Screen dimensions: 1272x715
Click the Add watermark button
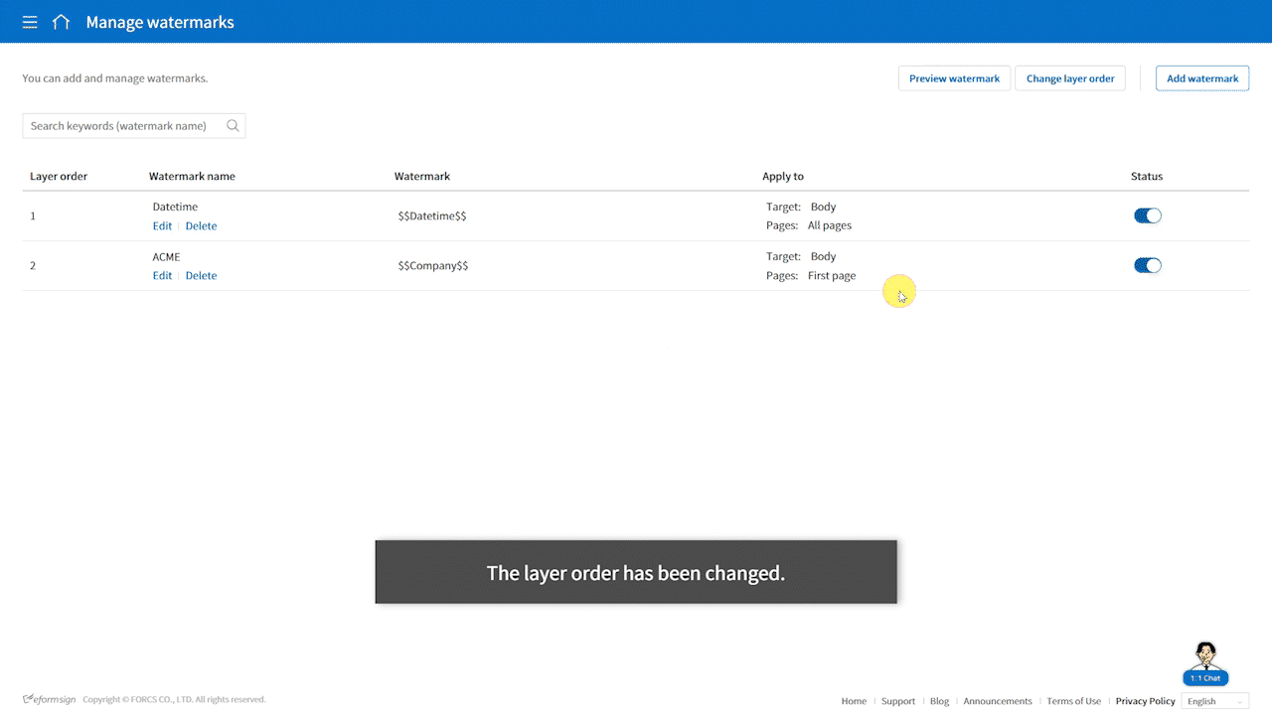coord(1201,78)
